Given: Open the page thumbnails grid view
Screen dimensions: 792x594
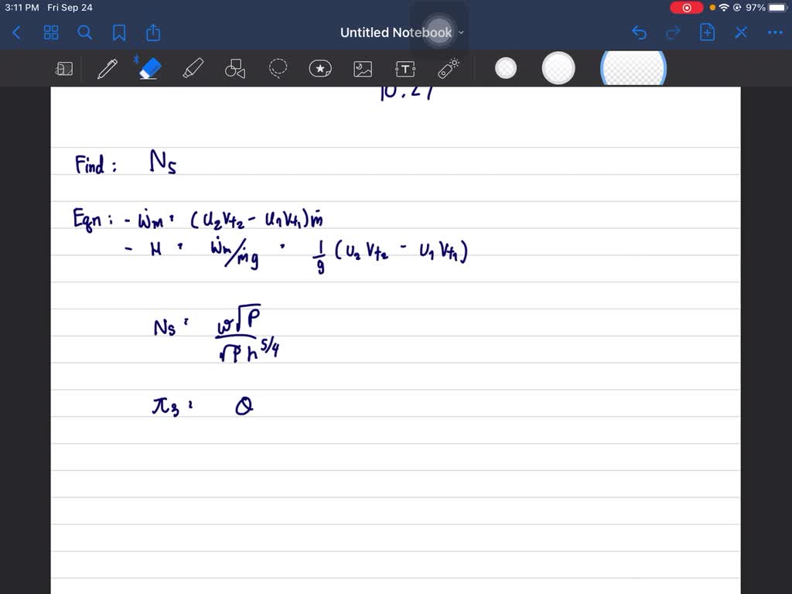Looking at the screenshot, I should [x=51, y=32].
